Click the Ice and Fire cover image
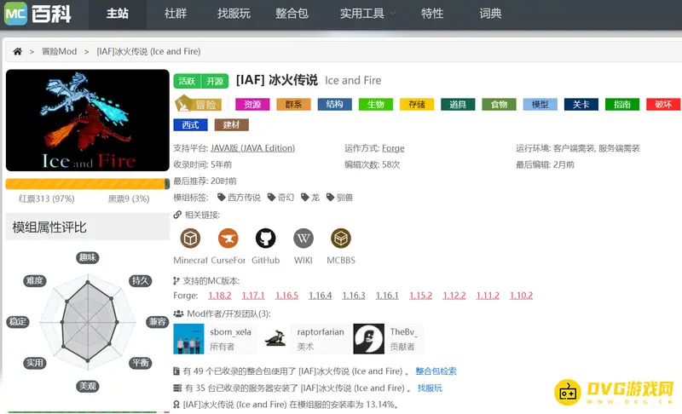This screenshot has width=682, height=414. tap(88, 120)
